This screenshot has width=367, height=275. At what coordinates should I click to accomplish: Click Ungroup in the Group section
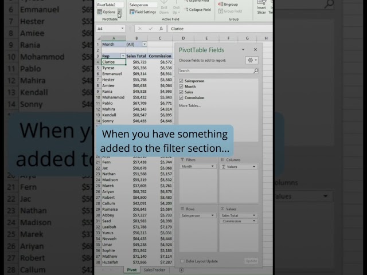[228, 4]
